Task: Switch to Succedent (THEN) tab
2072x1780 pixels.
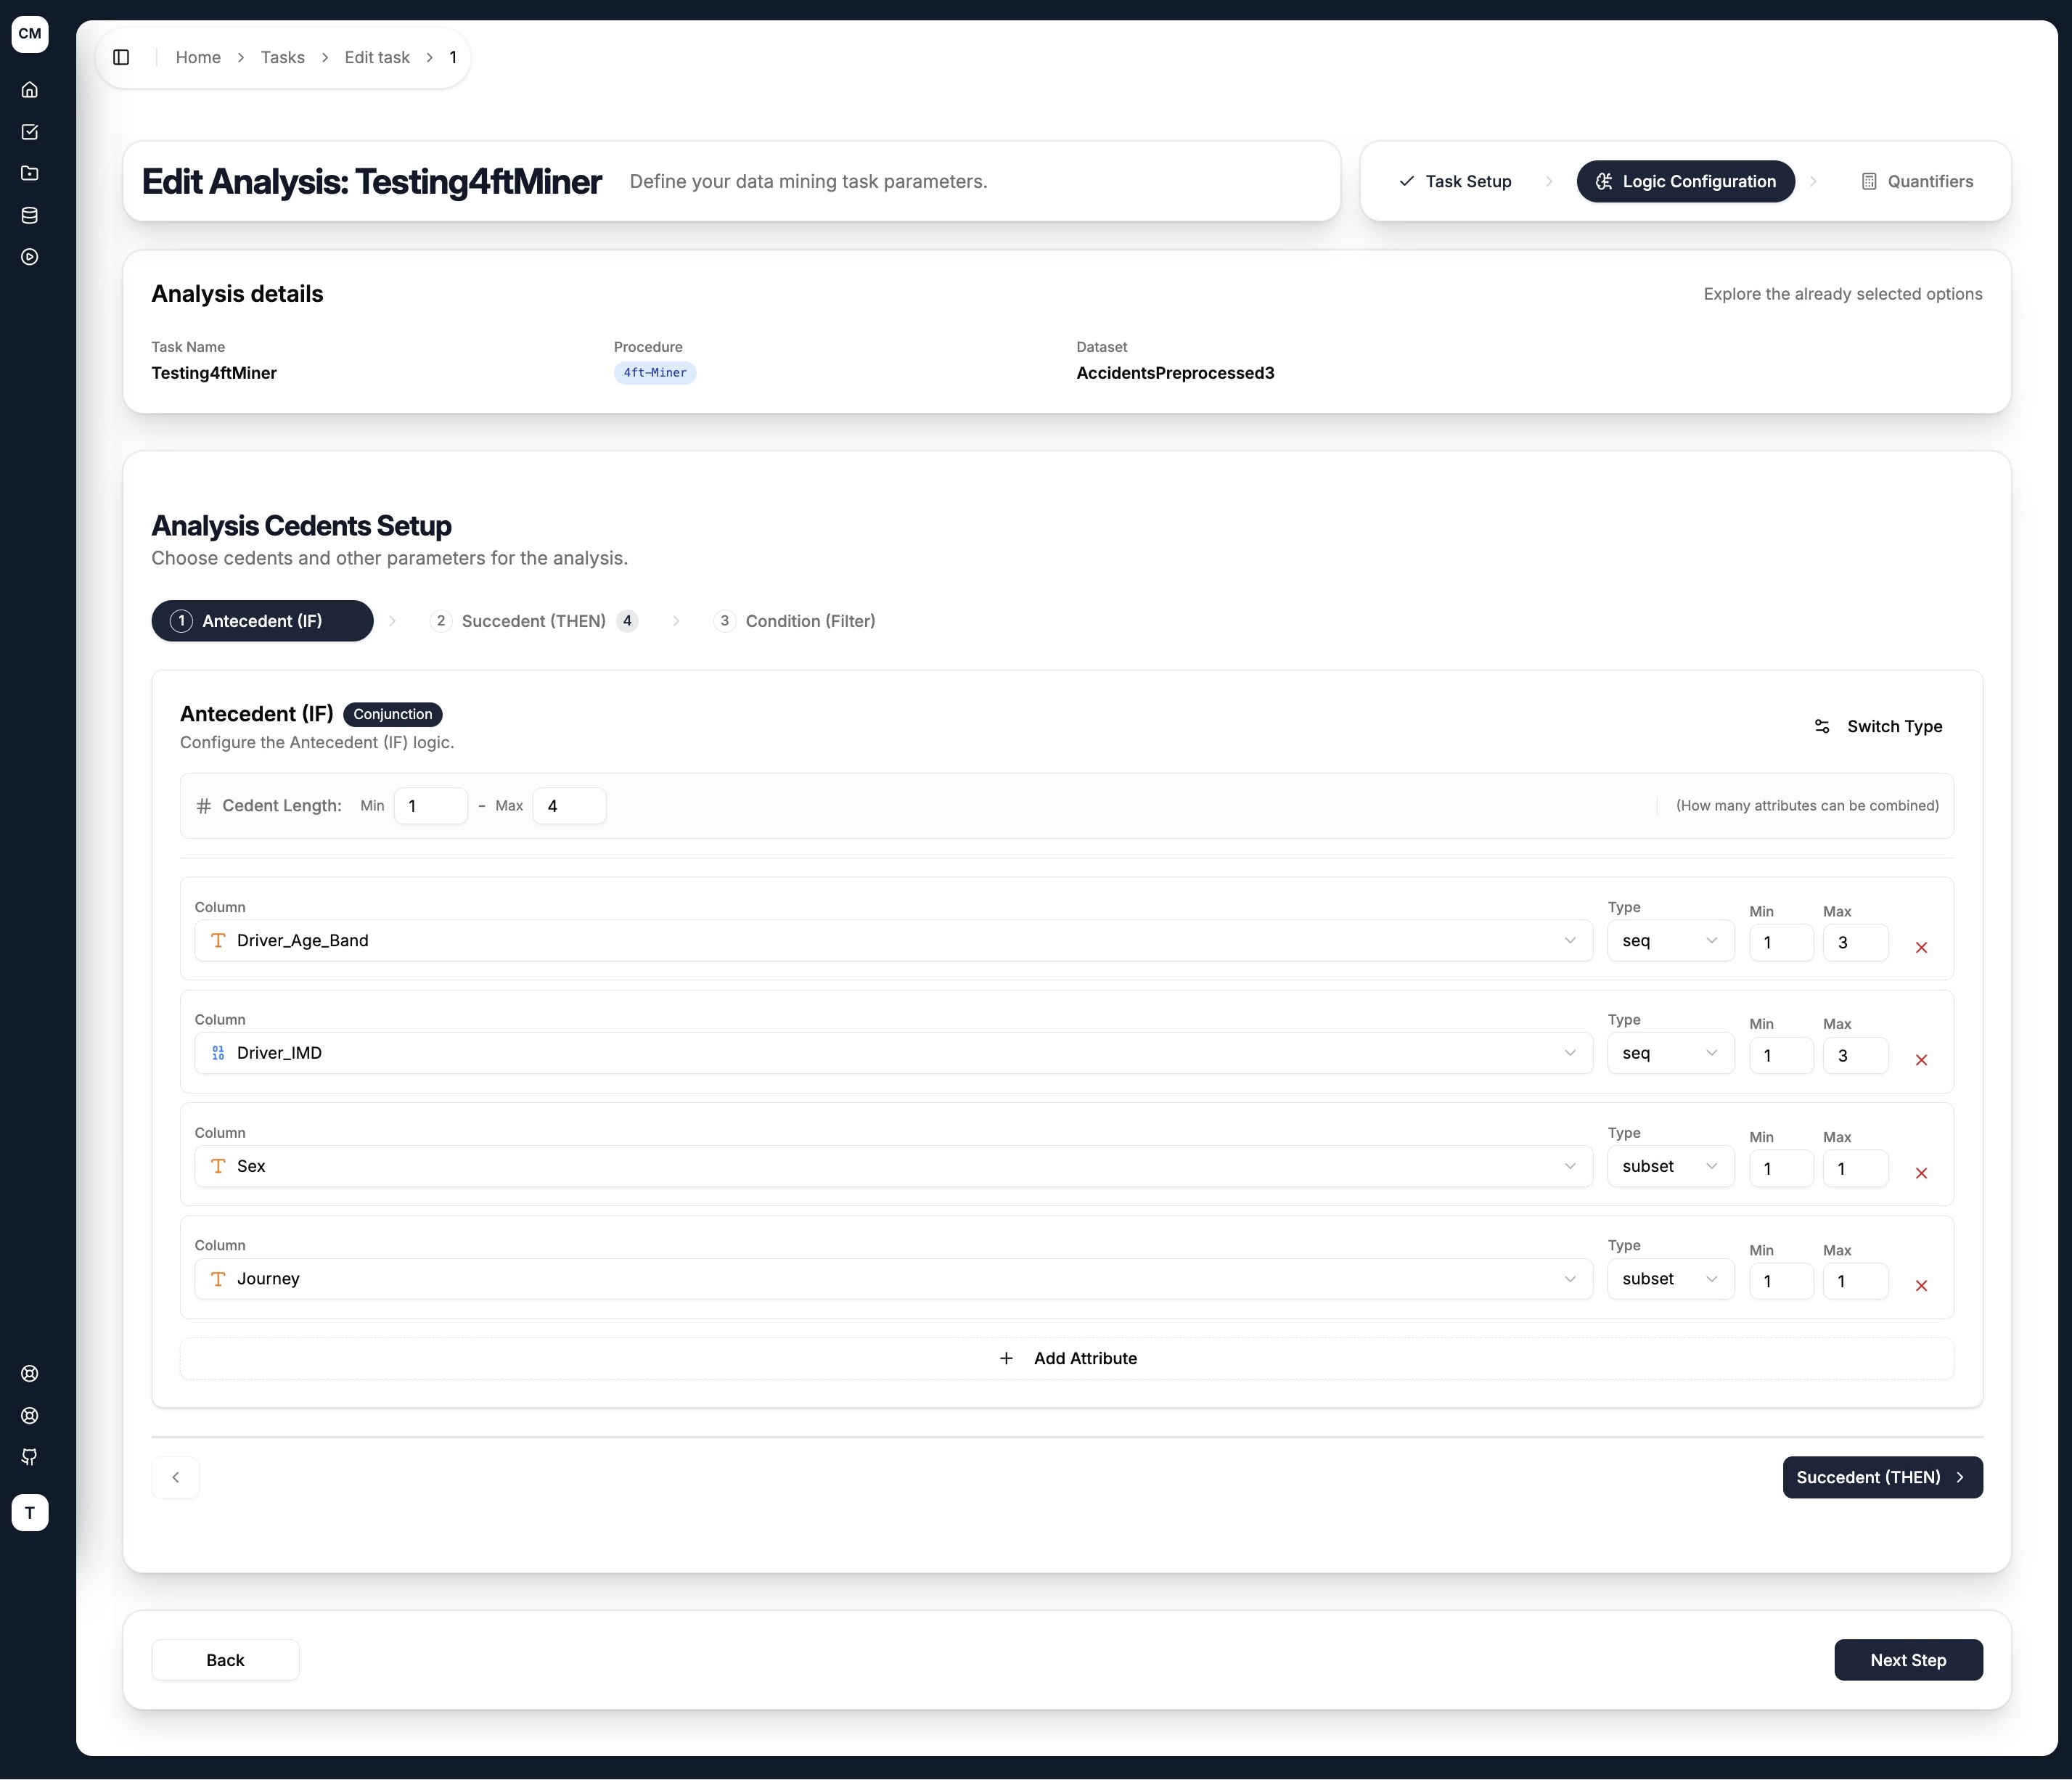Action: (534, 621)
